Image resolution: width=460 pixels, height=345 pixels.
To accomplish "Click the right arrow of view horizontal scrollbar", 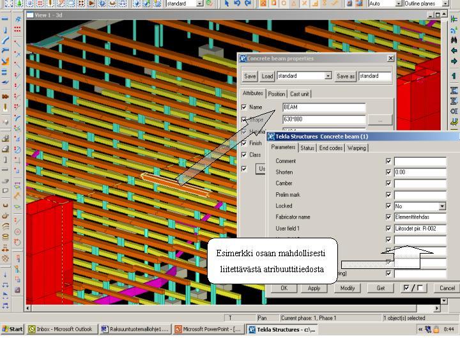I will [437, 309].
